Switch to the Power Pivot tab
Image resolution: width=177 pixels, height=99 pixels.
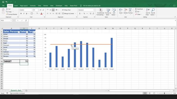tap(74, 5)
